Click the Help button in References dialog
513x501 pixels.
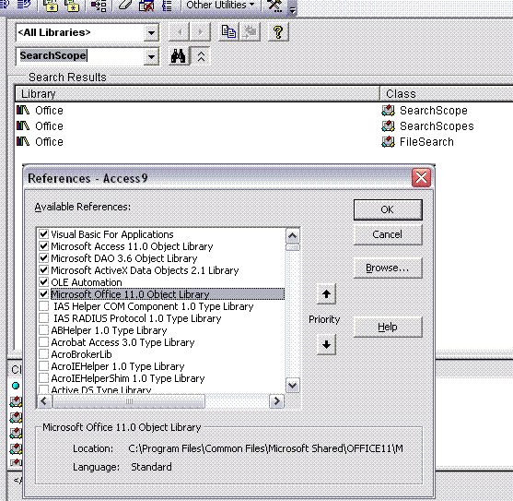(x=388, y=327)
